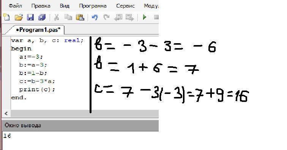The width and height of the screenshot is (287, 150).
Task: Click the Redo arrow icon
Action: coord(106,17)
